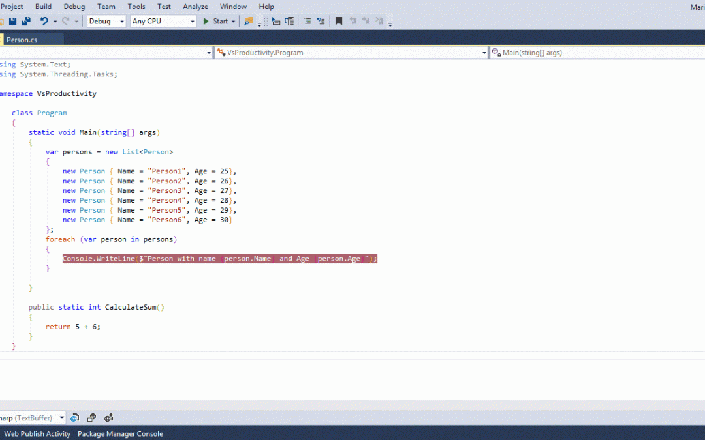Open the Package Manager Console tab
Screen dimensions: 705x440
click(120, 433)
